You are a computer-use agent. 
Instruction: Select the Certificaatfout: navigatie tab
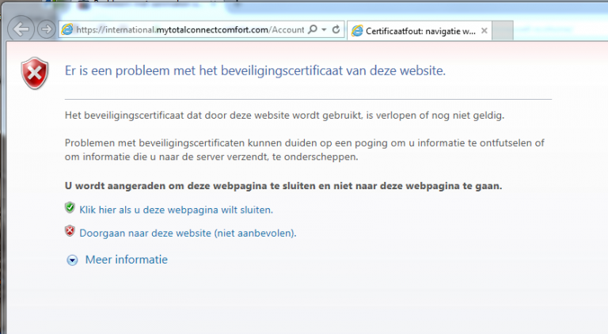tap(413, 31)
